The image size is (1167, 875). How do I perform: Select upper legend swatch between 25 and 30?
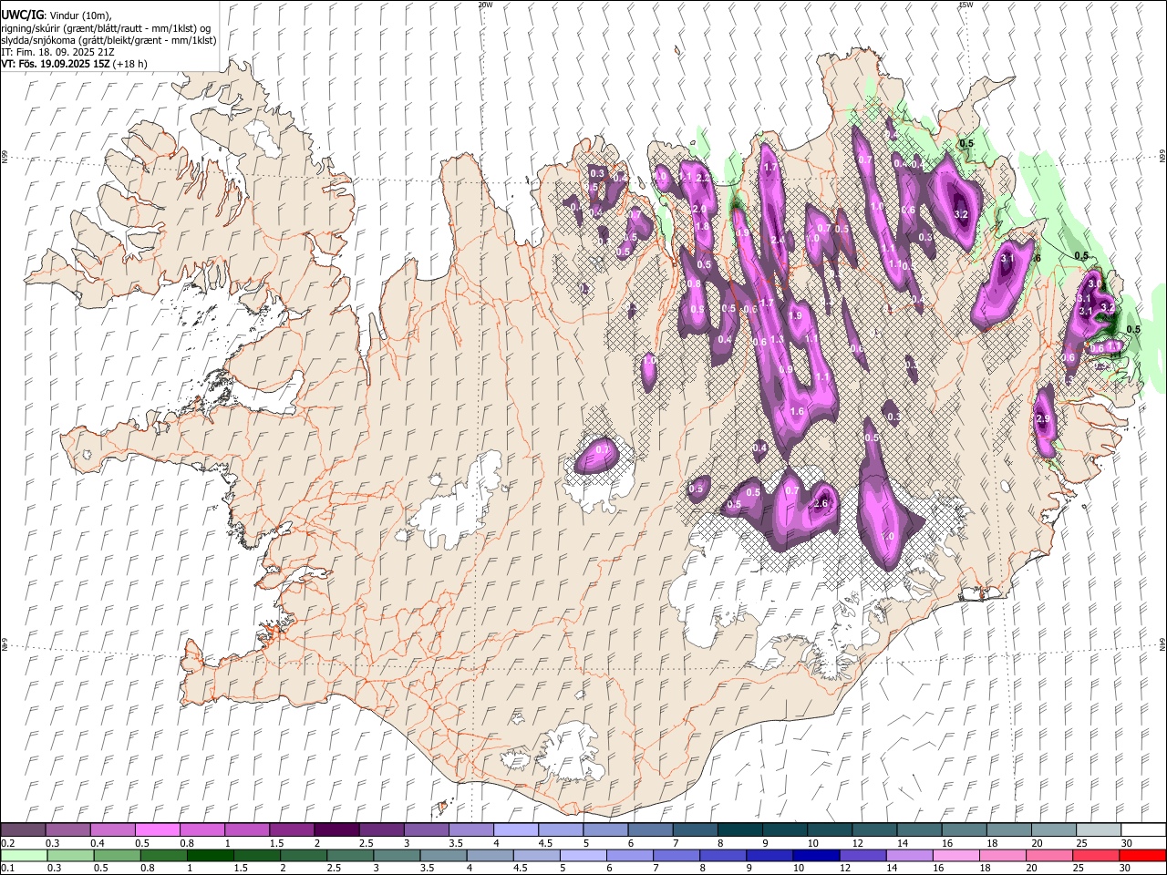pyautogui.click(x=1099, y=829)
